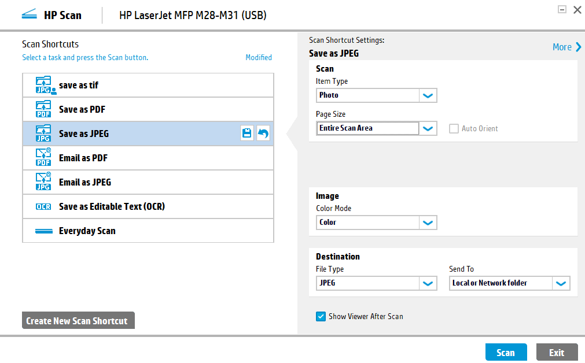The height and width of the screenshot is (363, 585).
Task: Open the Item Type dropdown arrow
Action: pos(428,95)
